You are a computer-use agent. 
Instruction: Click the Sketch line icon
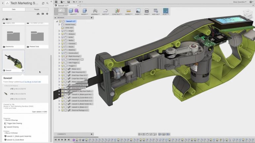coord(106,11)
